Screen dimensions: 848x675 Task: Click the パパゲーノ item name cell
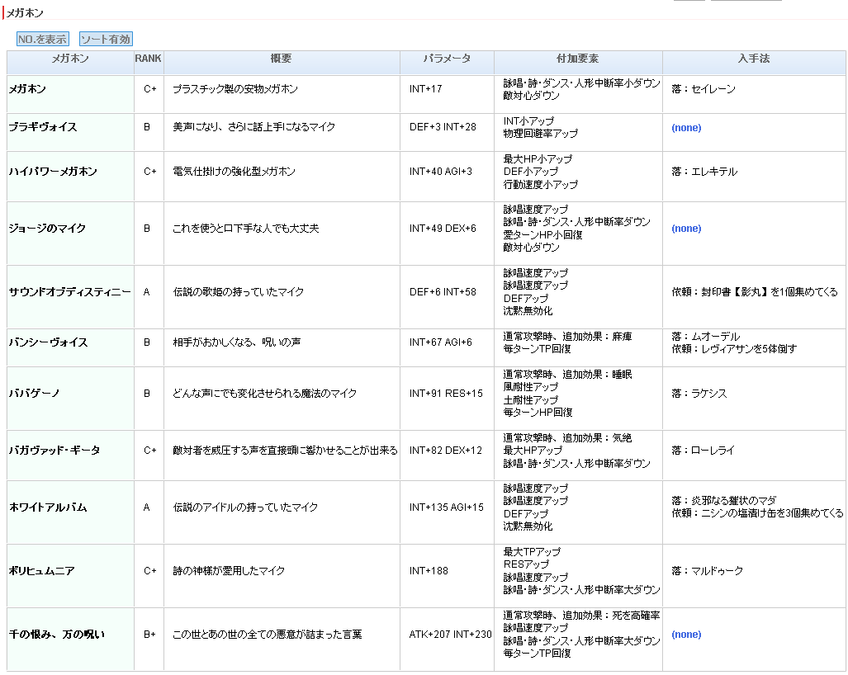click(34, 394)
